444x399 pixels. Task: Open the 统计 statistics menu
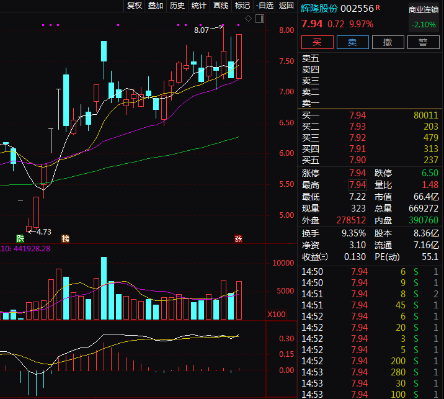click(198, 6)
